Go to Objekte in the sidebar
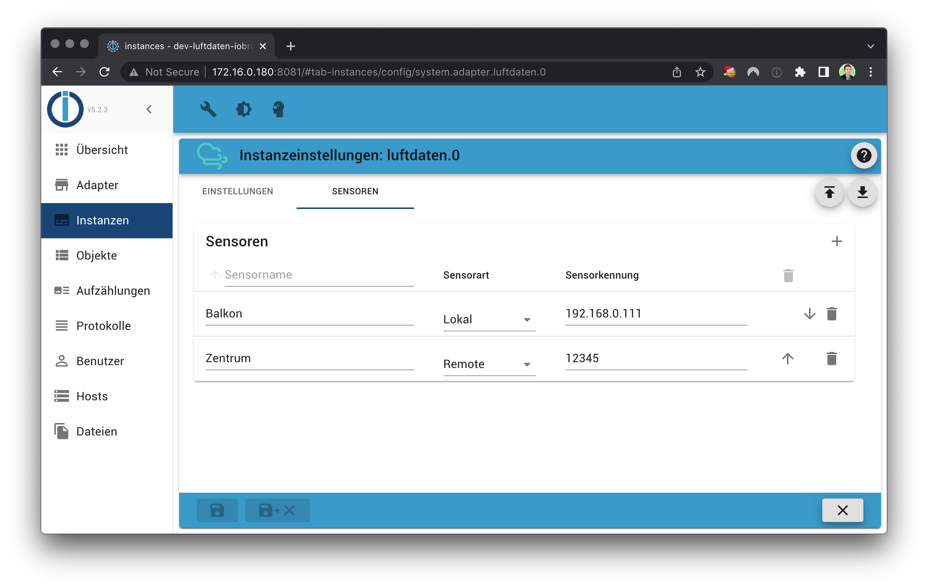 click(107, 256)
